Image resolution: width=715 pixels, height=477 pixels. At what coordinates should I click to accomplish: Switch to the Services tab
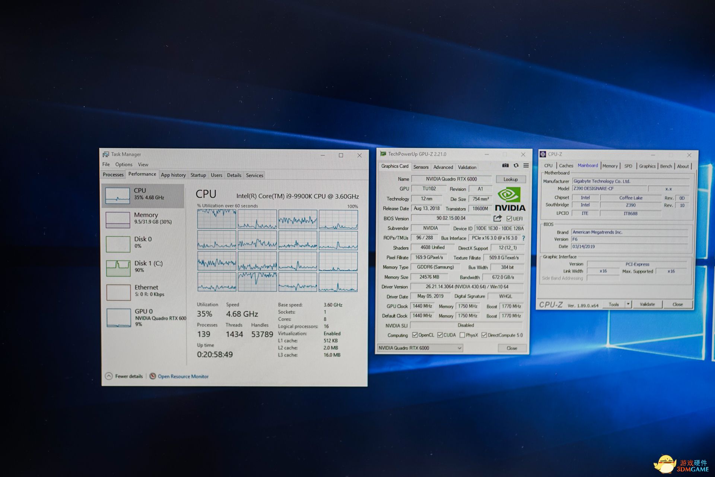pyautogui.click(x=255, y=175)
